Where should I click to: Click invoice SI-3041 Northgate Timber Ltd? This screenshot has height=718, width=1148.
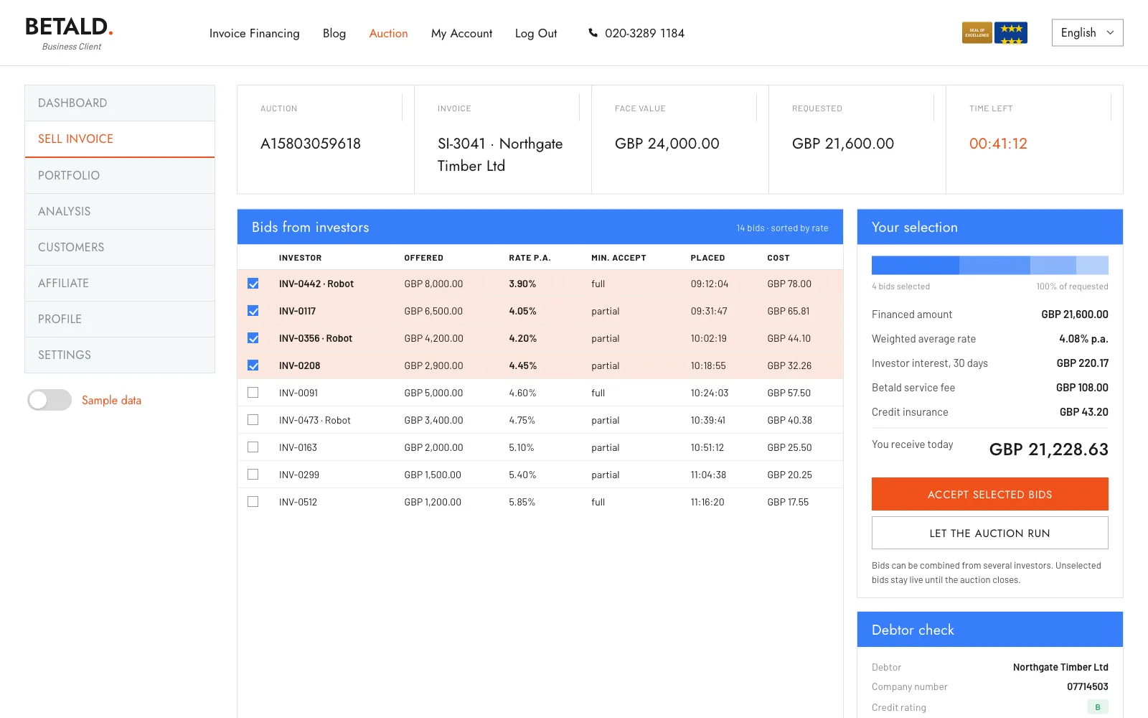point(500,154)
